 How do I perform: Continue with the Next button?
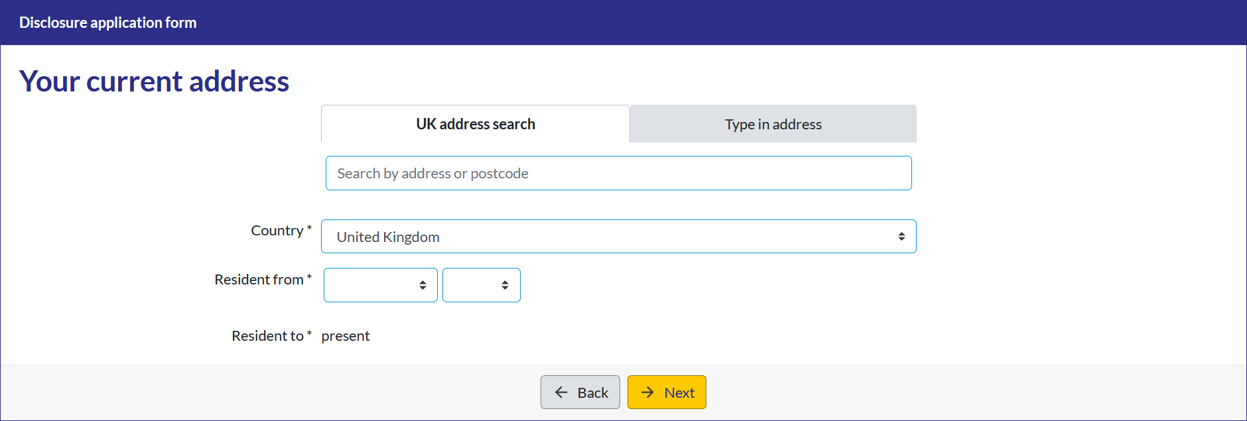[667, 392]
